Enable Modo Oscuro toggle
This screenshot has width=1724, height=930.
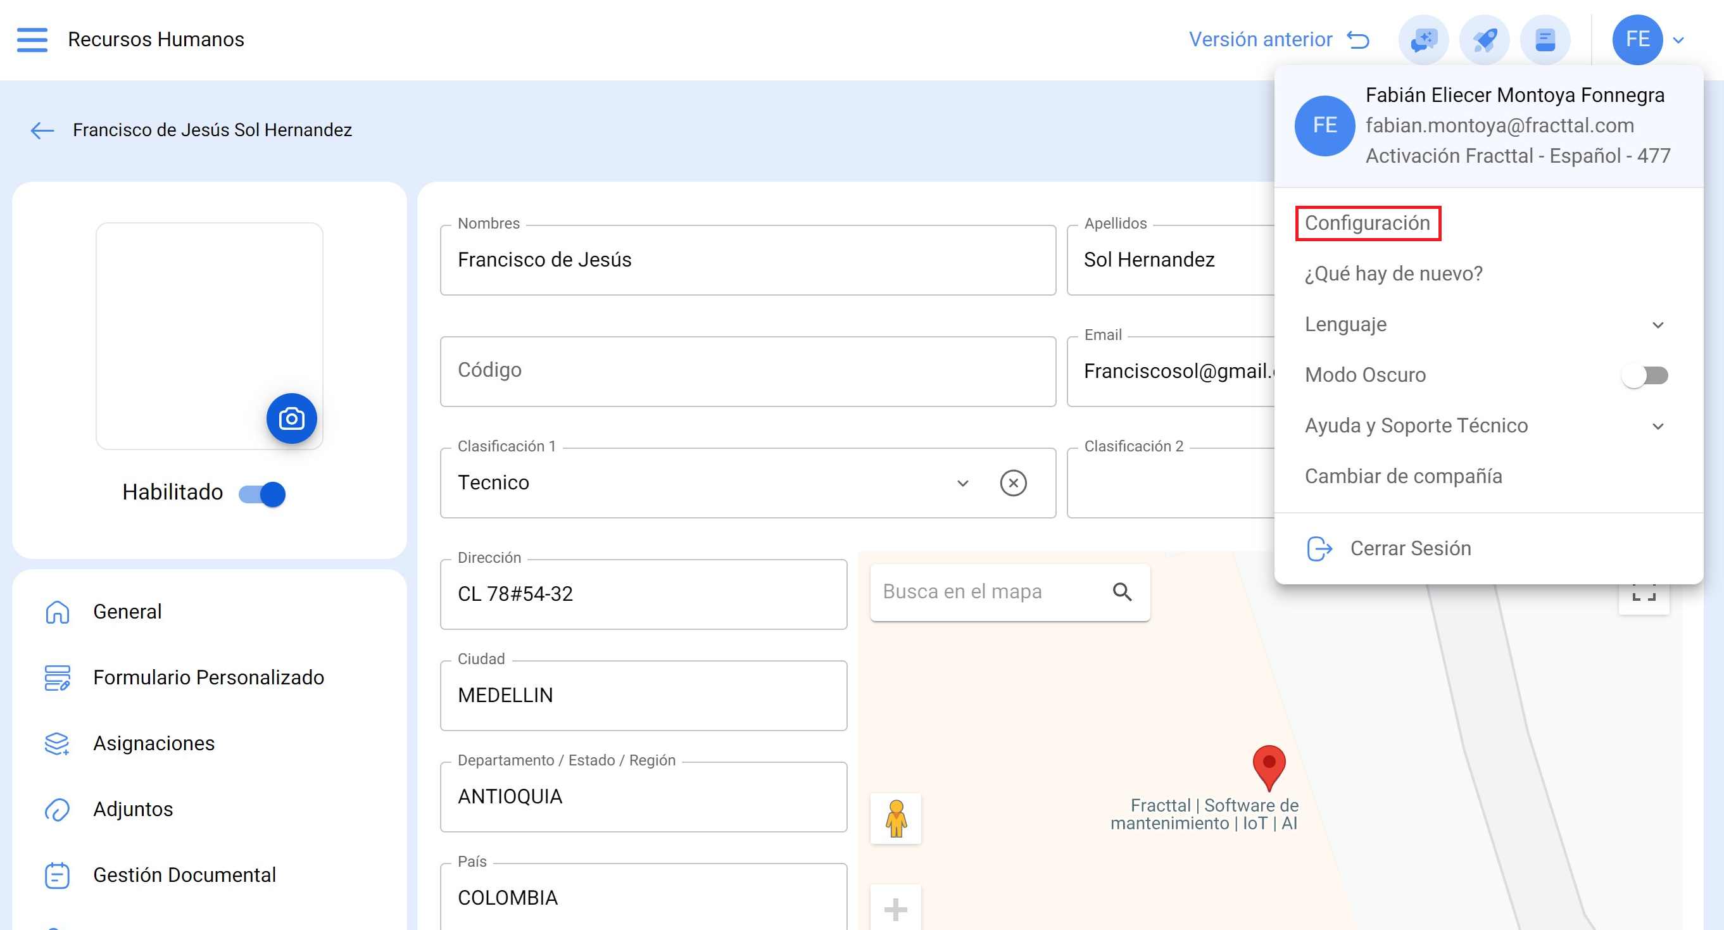(1644, 375)
